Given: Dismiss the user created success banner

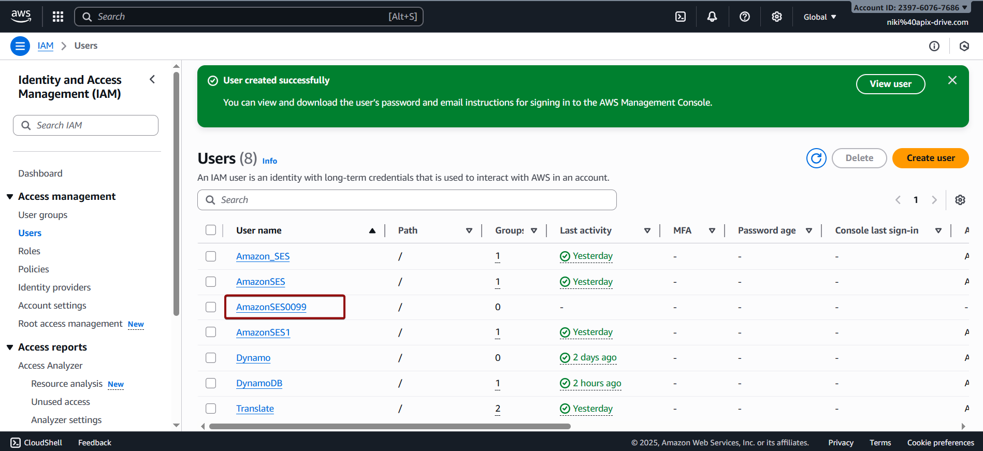Looking at the screenshot, I should pyautogui.click(x=952, y=80).
